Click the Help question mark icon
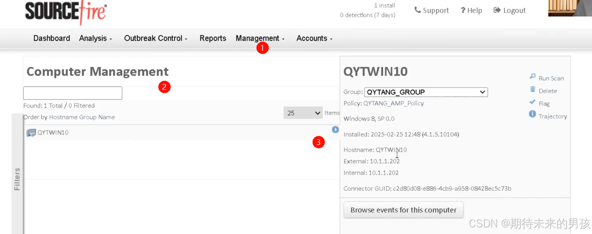Screen dimensions: 592x234 click(x=463, y=10)
